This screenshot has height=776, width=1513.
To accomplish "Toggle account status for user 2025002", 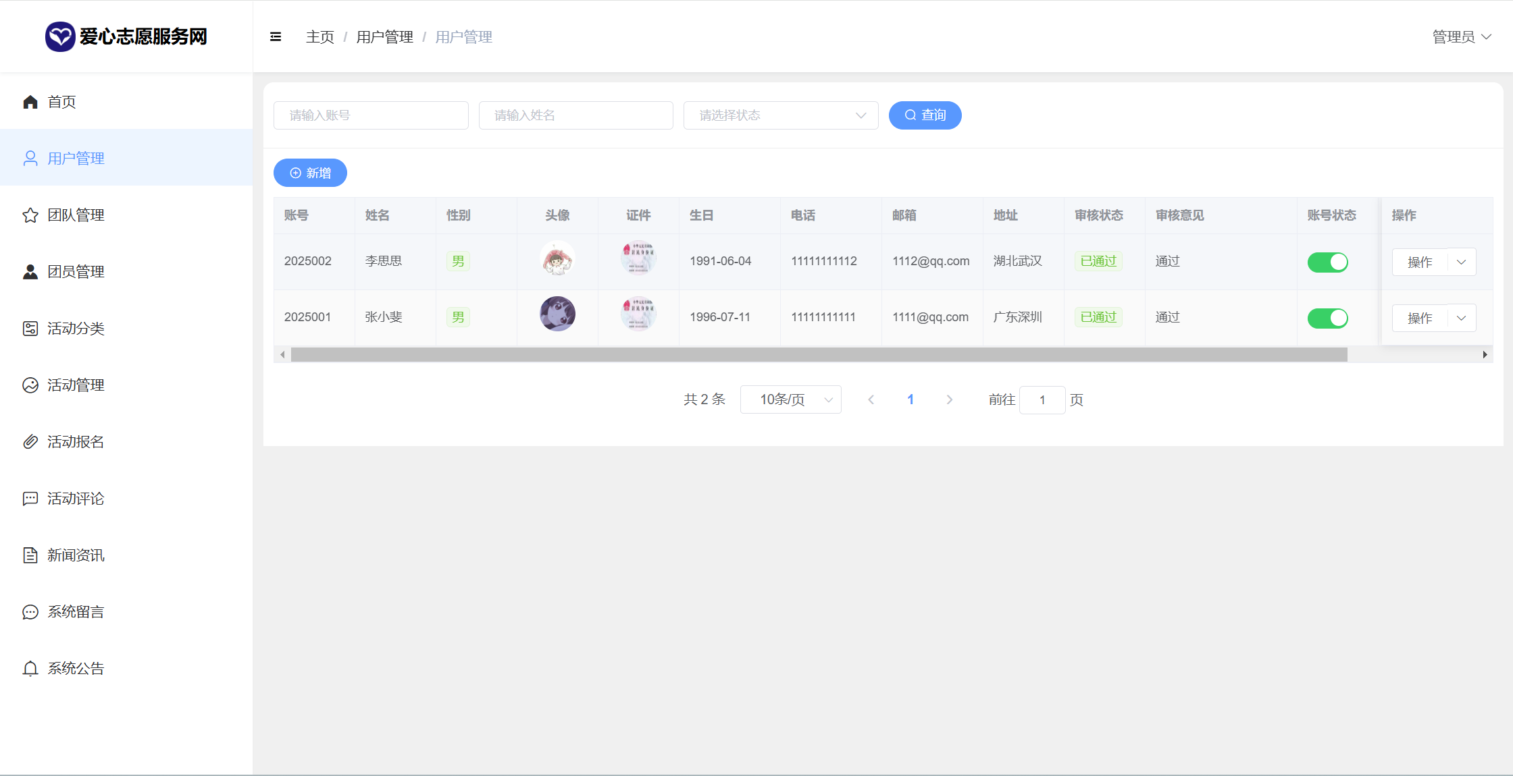I will (1327, 262).
